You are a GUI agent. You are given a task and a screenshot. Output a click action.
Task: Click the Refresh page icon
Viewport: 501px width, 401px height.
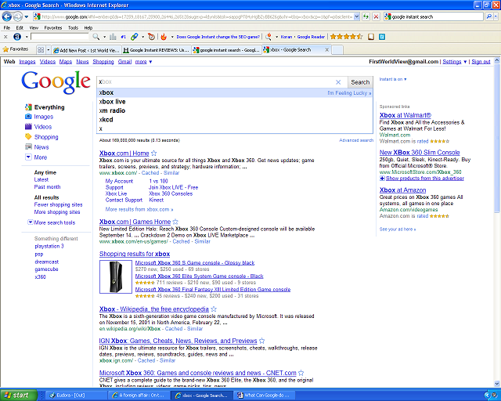click(366, 16)
